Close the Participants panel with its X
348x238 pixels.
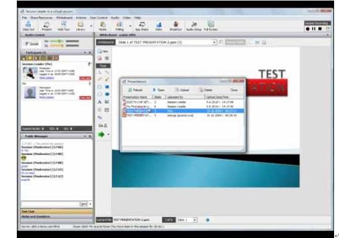[x=90, y=53]
